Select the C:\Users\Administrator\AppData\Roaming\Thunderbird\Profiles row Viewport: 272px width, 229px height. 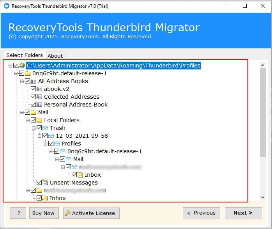click(113, 66)
